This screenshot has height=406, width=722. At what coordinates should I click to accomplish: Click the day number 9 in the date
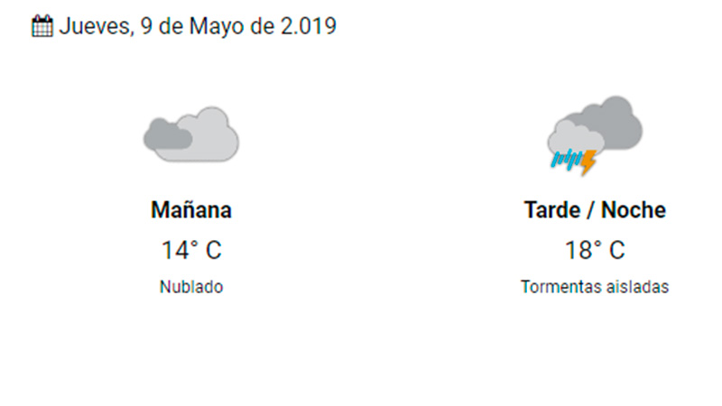146,26
